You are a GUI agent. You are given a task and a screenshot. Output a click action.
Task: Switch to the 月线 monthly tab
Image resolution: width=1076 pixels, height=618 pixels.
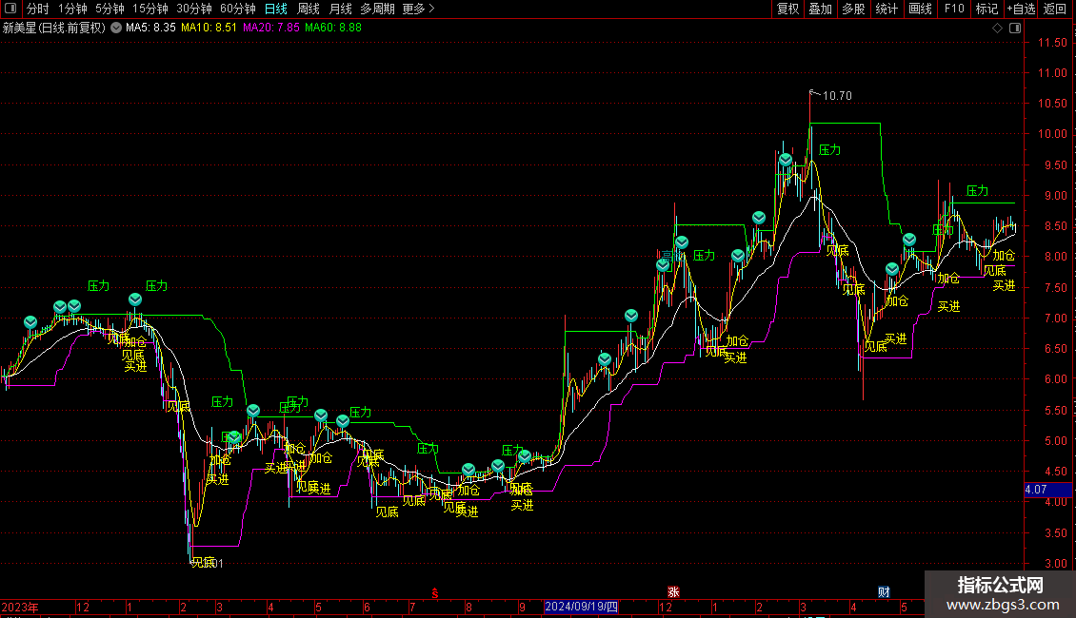(x=341, y=9)
